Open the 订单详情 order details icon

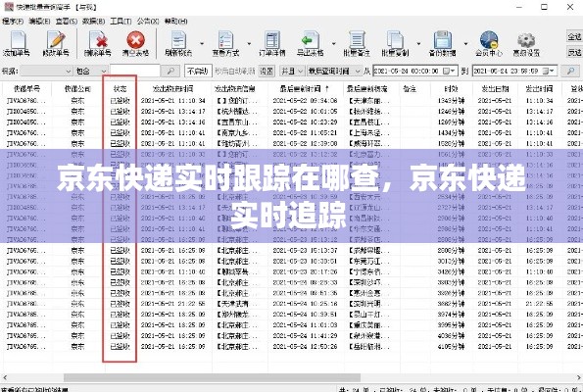click(x=272, y=43)
